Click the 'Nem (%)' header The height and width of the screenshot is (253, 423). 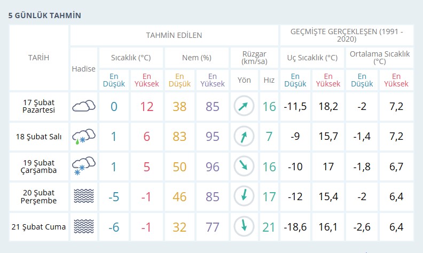(197, 58)
